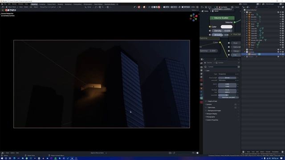Viewport: 285px width, 160px height.
Task: Collapse the Lens panel
Action: tap(208, 71)
